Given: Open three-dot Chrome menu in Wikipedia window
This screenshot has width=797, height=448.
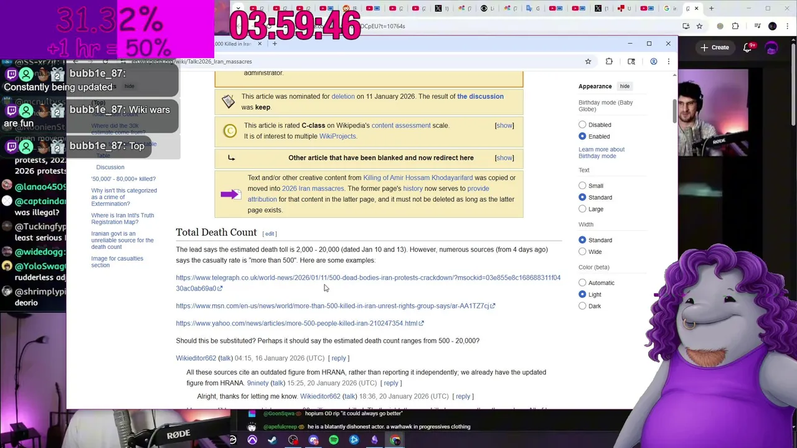Looking at the screenshot, I should tap(669, 62).
